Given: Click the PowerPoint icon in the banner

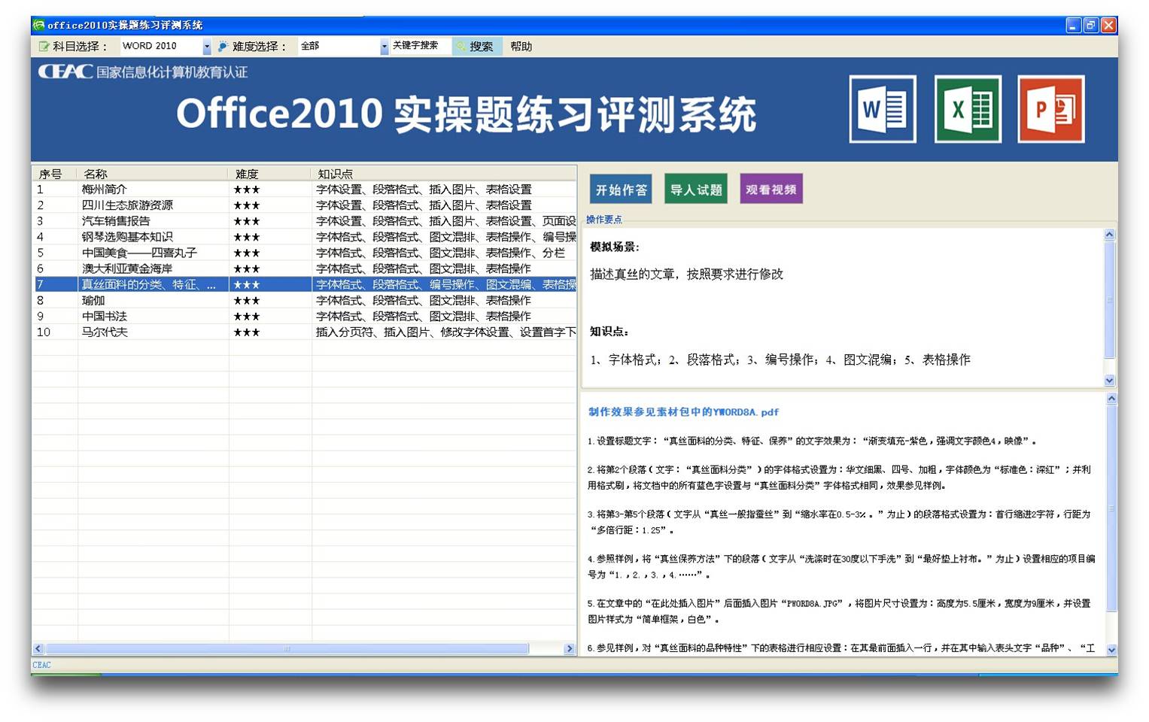Looking at the screenshot, I should click(x=1050, y=109).
